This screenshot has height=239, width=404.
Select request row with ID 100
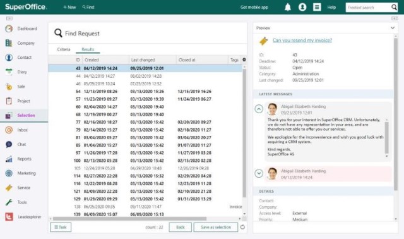(145, 161)
